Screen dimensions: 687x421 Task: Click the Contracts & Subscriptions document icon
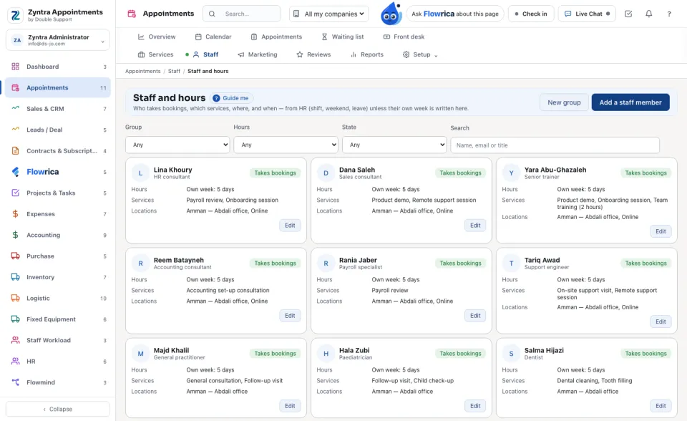pos(15,151)
